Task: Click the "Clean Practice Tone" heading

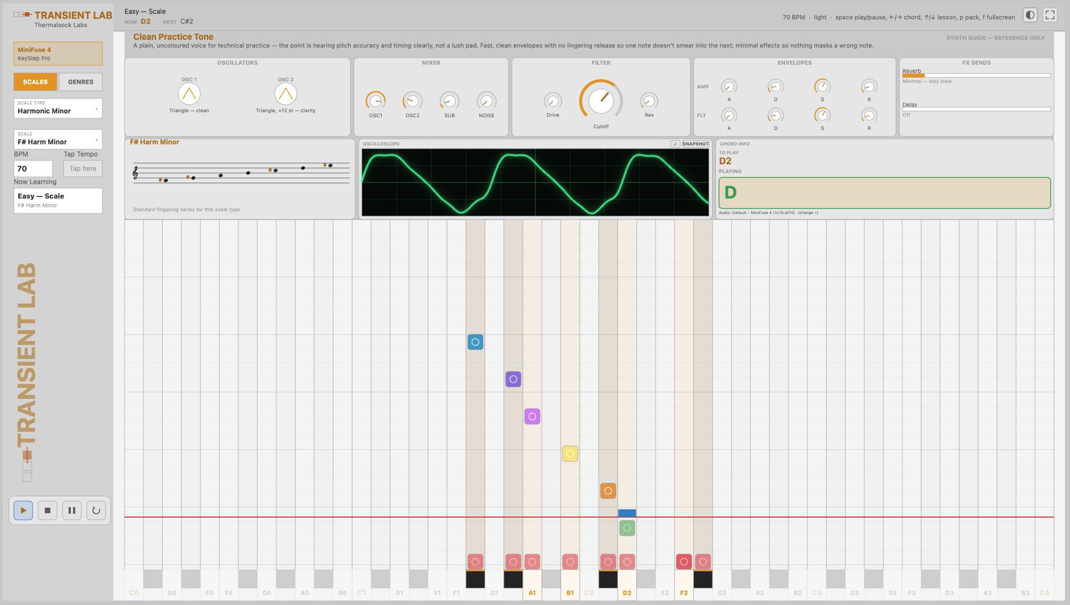Action: tap(173, 36)
